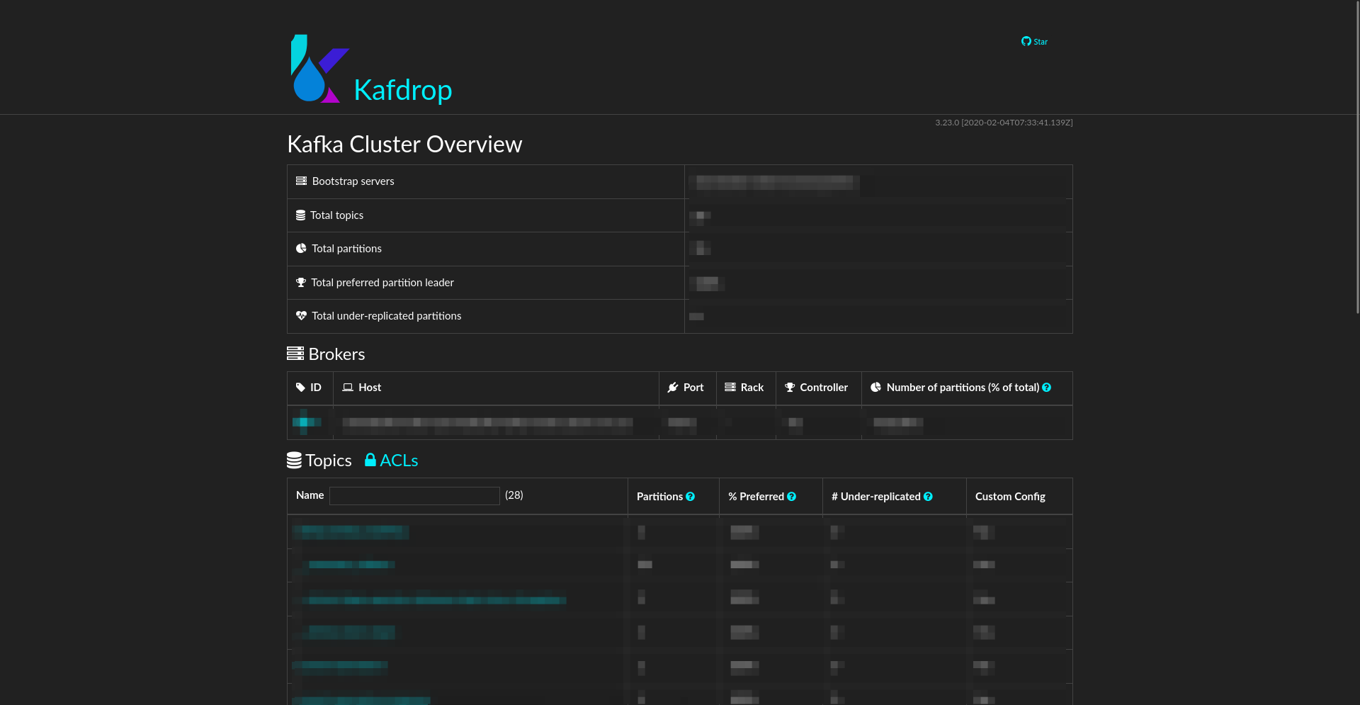Image resolution: width=1360 pixels, height=705 pixels.
Task: Click the Kafka Cluster Overview heading
Action: click(404, 145)
